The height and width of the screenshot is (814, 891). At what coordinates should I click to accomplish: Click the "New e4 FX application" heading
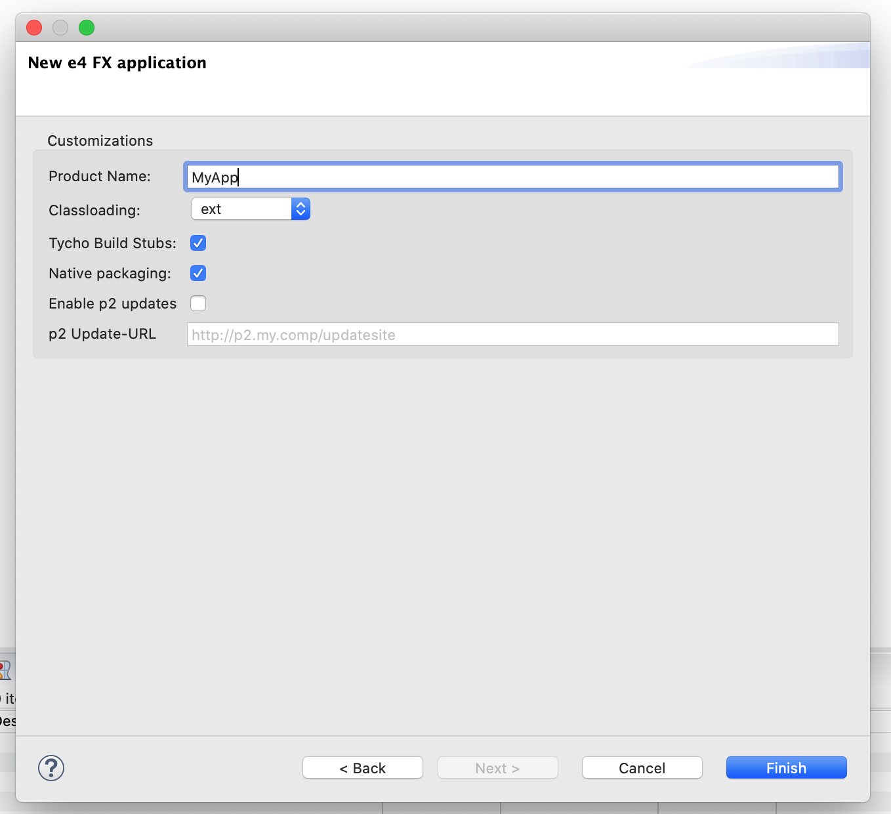[117, 63]
